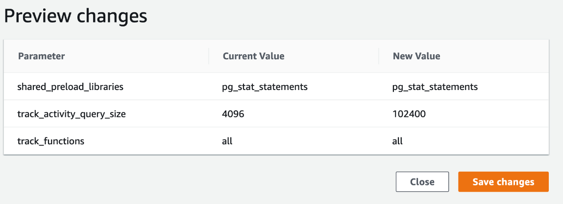Select the track_functions parameter name
Screen dimensions: 563x204
[51, 141]
